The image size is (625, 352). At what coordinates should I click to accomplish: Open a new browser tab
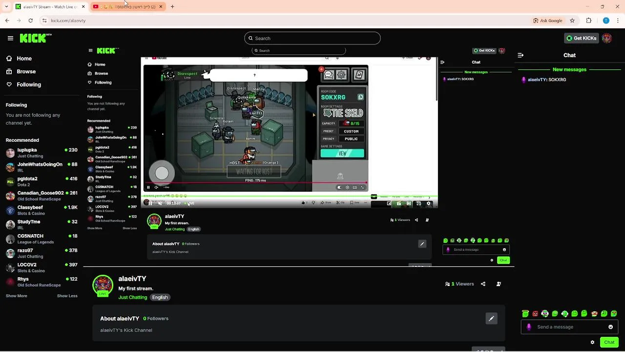(x=172, y=6)
